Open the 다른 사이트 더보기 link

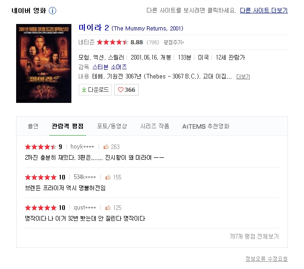click(263, 11)
